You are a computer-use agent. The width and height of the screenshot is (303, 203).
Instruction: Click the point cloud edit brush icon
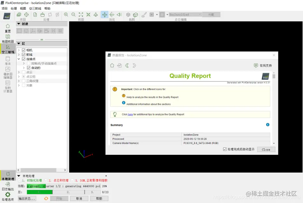tap(144, 15)
